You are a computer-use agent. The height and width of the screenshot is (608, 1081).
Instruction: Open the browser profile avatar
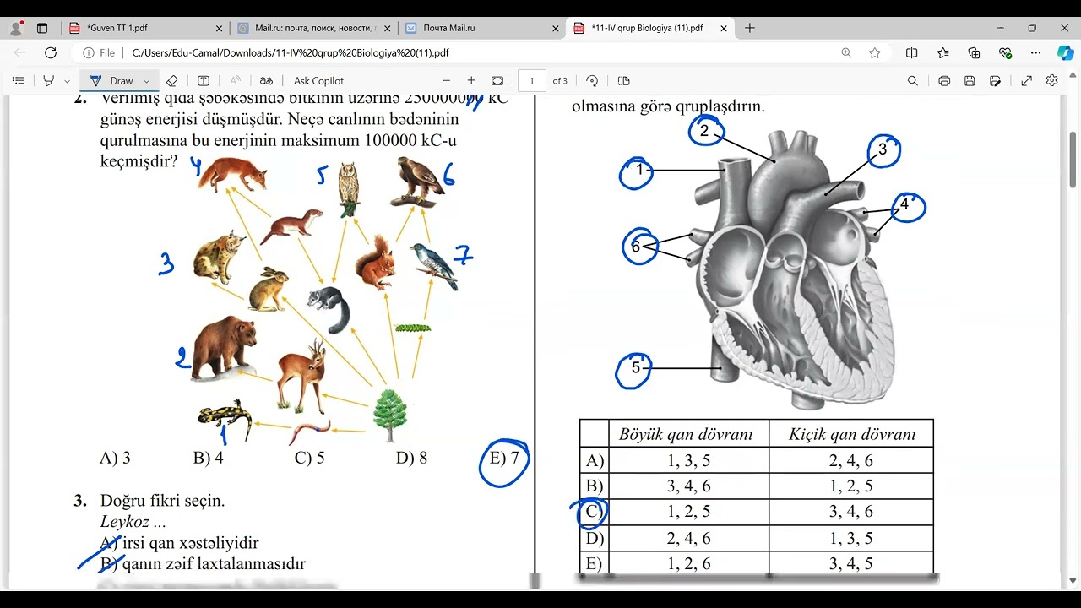click(16, 28)
